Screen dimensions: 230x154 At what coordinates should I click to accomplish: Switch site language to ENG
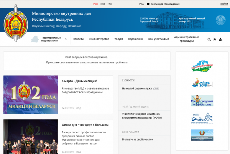pos(110,4)
